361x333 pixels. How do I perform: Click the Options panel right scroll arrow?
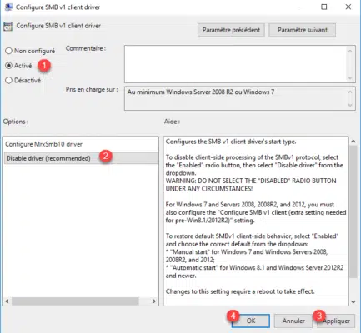coord(154,301)
